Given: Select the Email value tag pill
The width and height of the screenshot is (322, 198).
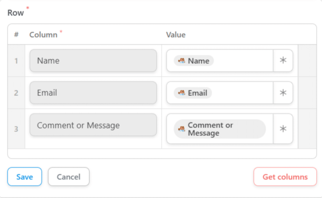Looking at the screenshot, I should (193, 93).
